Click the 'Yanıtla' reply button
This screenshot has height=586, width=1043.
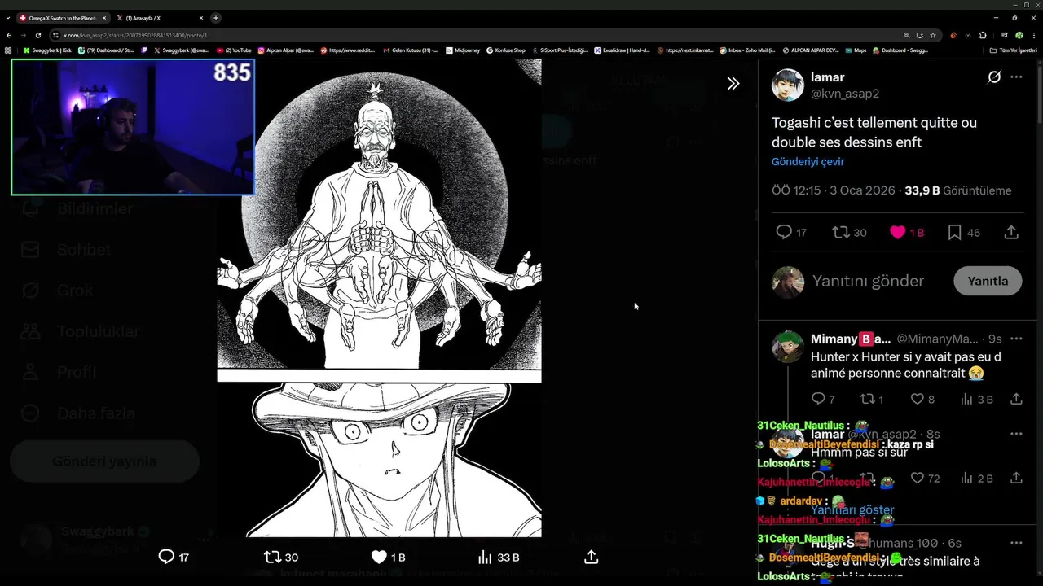click(x=988, y=281)
